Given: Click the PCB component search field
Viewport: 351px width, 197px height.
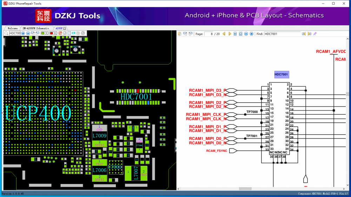Looking at the screenshot, I should (15, 33).
